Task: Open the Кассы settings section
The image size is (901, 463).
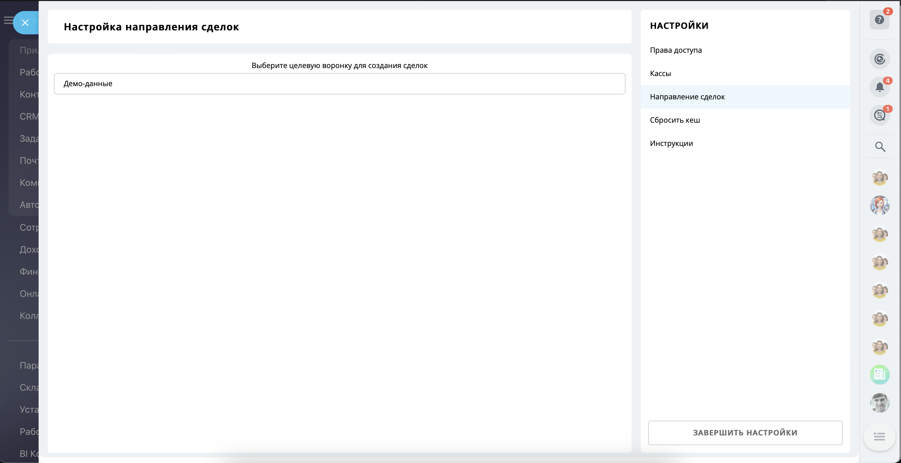Action: pyautogui.click(x=660, y=74)
